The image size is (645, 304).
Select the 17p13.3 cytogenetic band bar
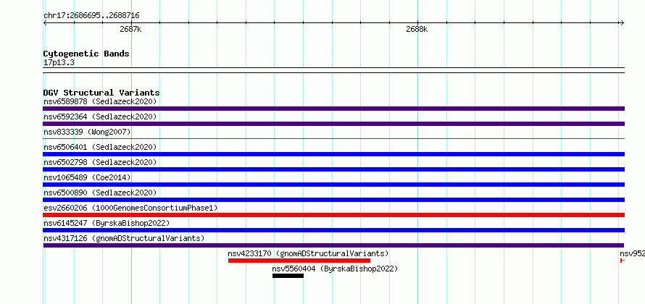[x=333, y=70]
